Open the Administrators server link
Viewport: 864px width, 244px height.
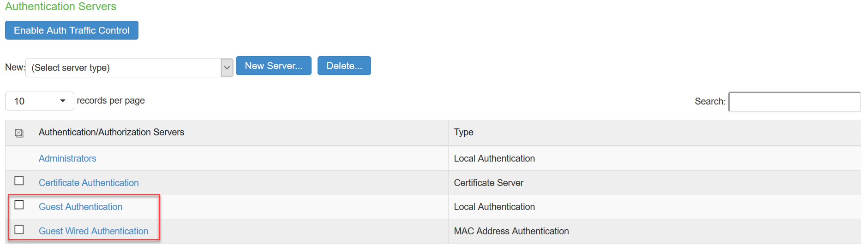[67, 158]
